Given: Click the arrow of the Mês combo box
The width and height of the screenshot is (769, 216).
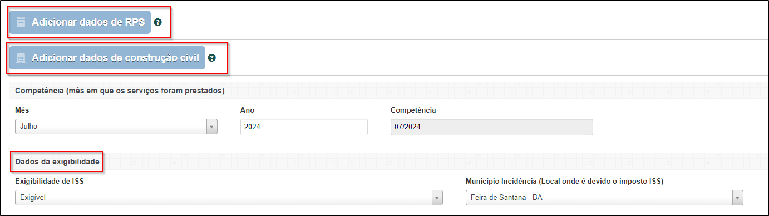Looking at the screenshot, I should coord(211,127).
